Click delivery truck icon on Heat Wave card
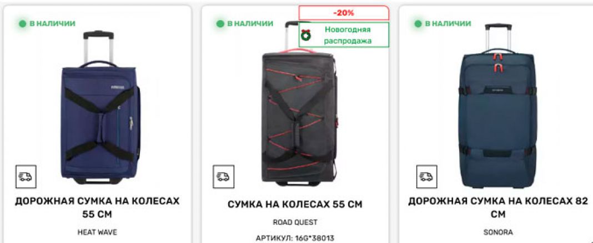The image size is (593, 243). coord(26,177)
